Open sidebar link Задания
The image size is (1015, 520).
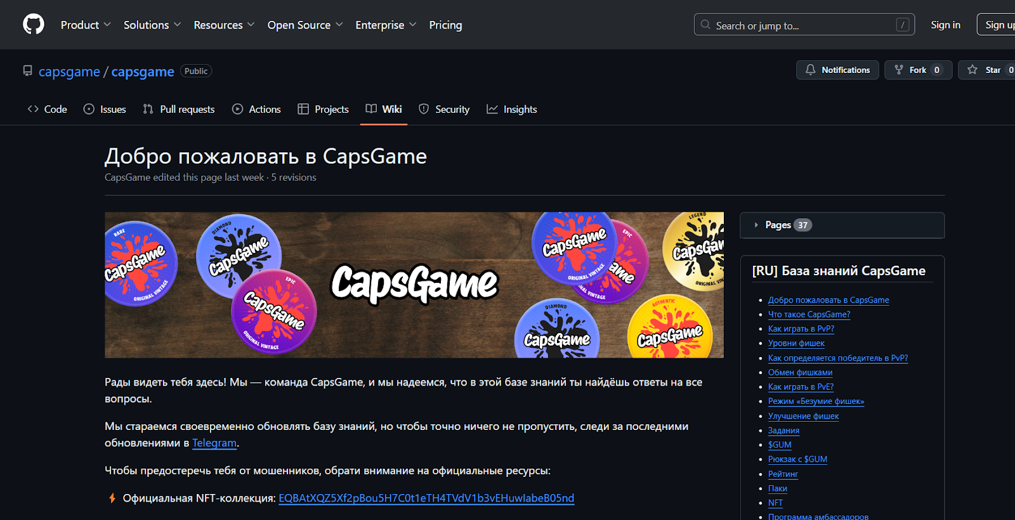tap(783, 431)
